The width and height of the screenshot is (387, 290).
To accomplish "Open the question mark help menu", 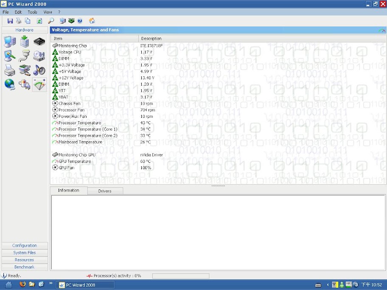I will 59,12.
